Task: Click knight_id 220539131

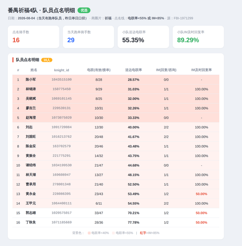Action: 61,108
